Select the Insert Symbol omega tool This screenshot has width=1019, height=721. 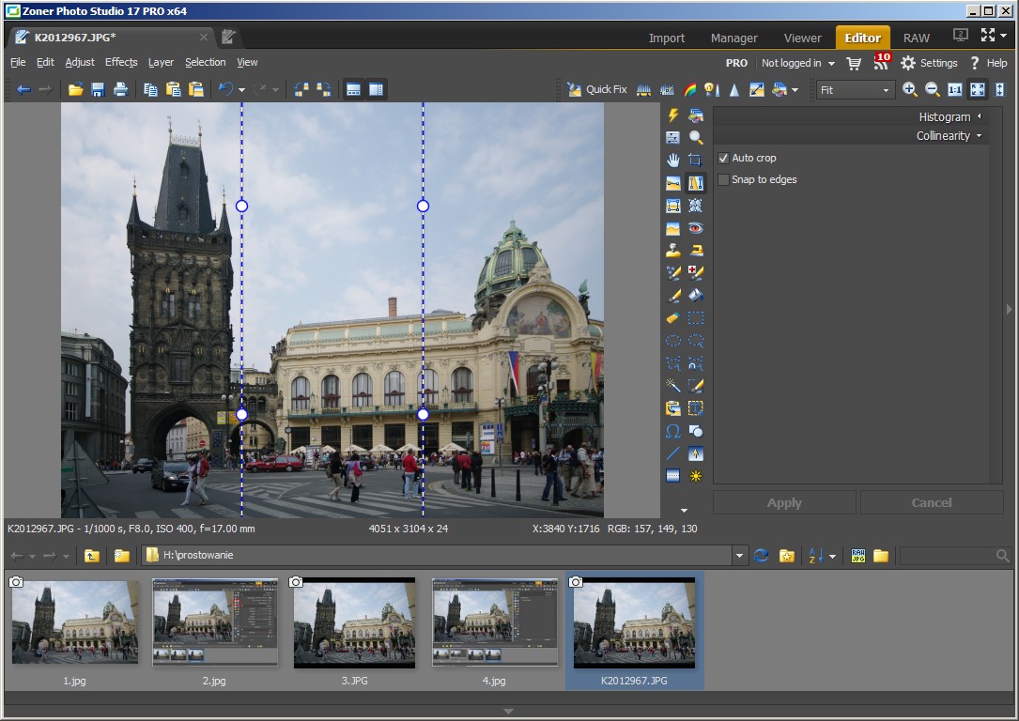(x=673, y=431)
